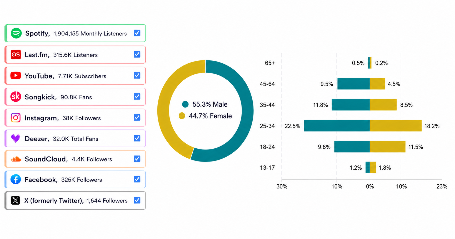
Task: Click the '38K Followers' text
Action: (x=82, y=118)
